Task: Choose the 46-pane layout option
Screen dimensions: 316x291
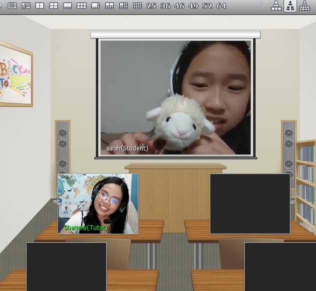Action: (x=179, y=6)
